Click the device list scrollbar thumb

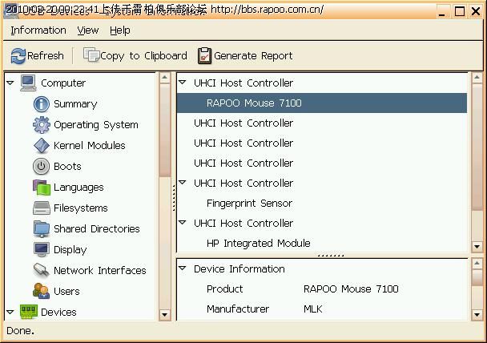pyautogui.click(x=477, y=147)
